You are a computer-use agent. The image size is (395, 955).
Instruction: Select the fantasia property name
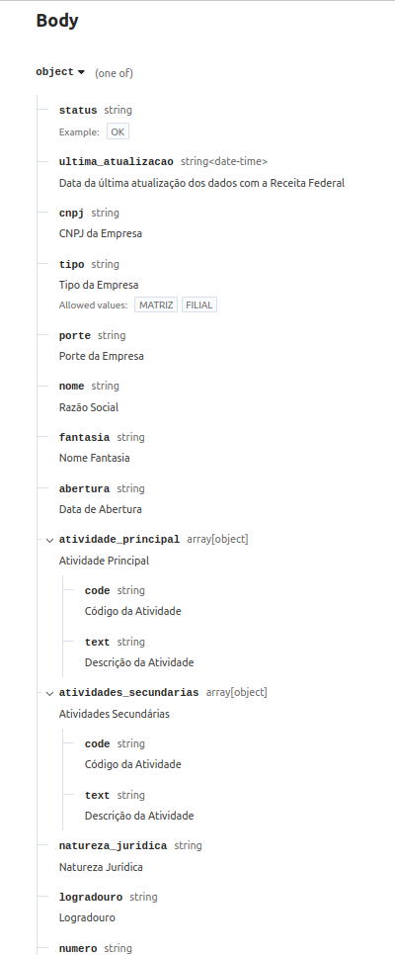(x=85, y=437)
